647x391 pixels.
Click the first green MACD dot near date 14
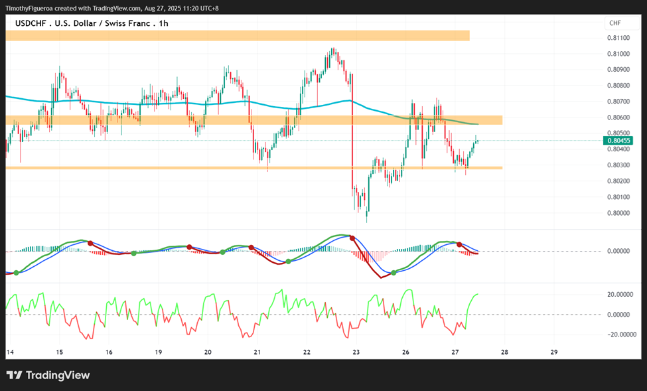pyautogui.click(x=16, y=273)
